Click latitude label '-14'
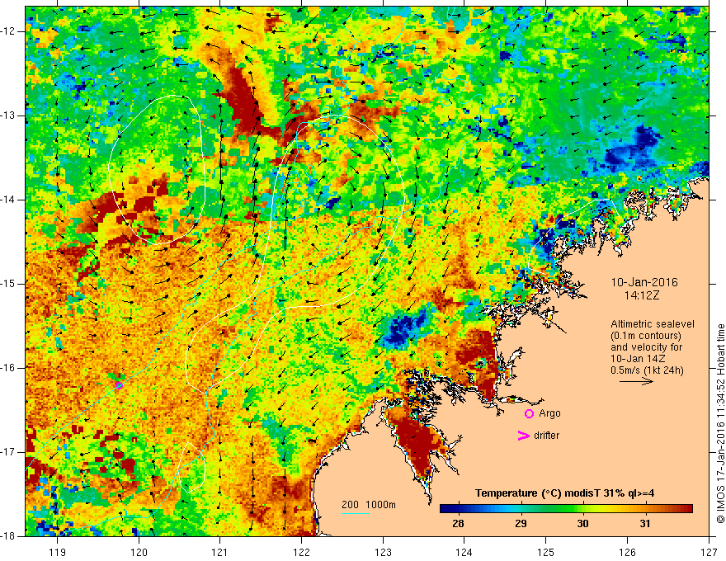 point(9,200)
